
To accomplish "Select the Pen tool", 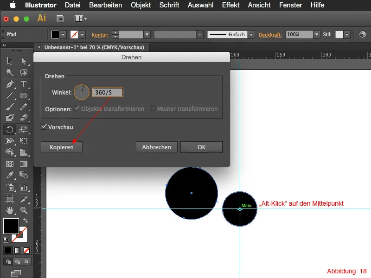I will click(x=10, y=84).
